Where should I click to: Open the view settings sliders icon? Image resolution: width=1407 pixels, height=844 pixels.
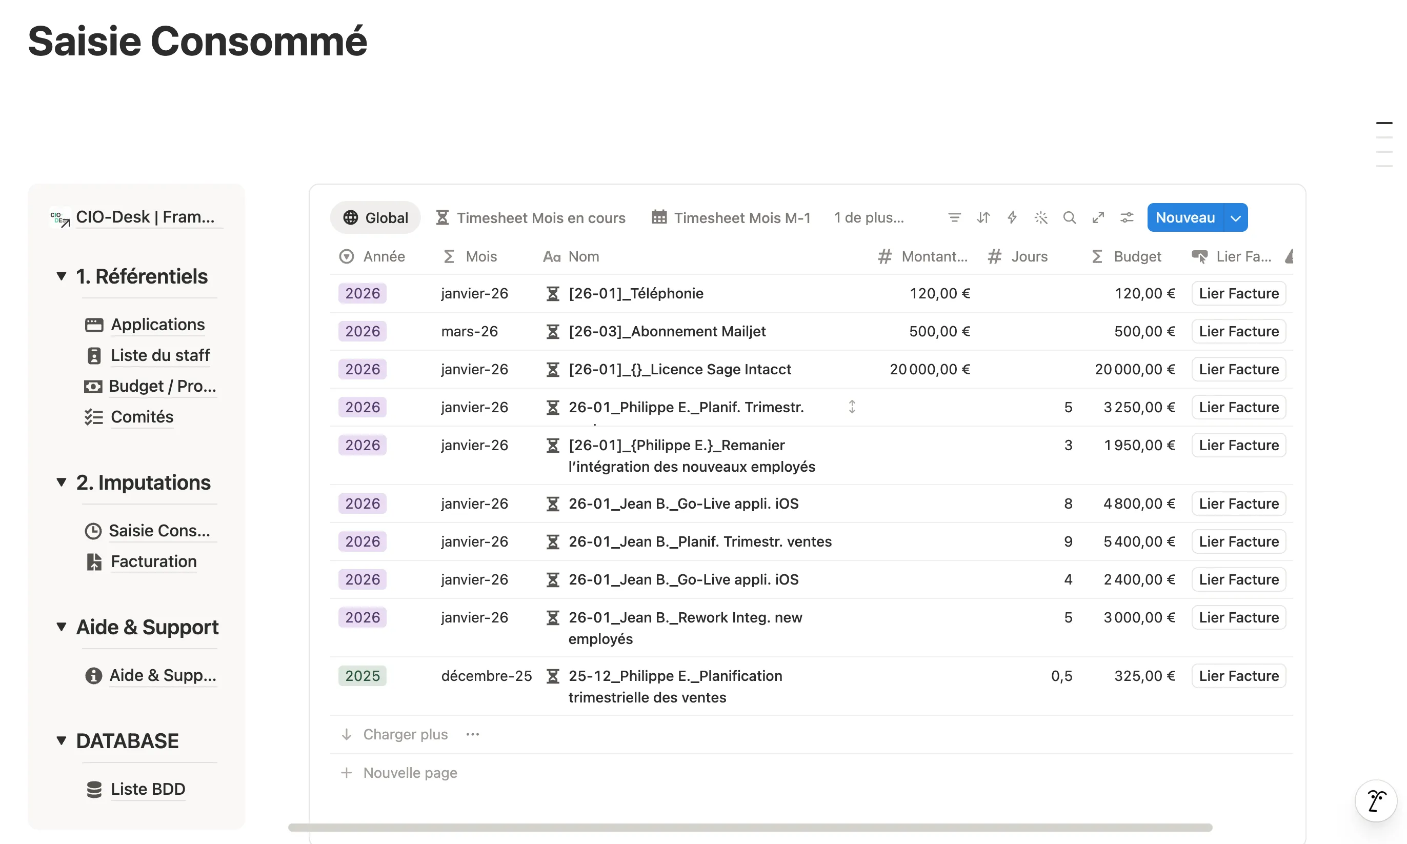point(1127,217)
